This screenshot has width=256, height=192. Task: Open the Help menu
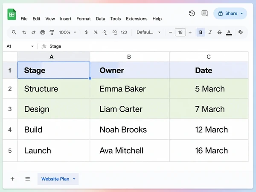(157, 19)
